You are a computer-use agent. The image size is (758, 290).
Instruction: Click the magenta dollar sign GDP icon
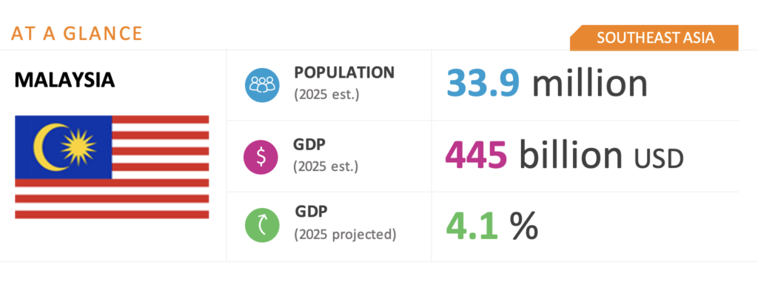coord(261,157)
